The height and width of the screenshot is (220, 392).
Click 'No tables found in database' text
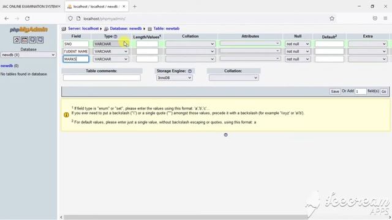(24, 74)
